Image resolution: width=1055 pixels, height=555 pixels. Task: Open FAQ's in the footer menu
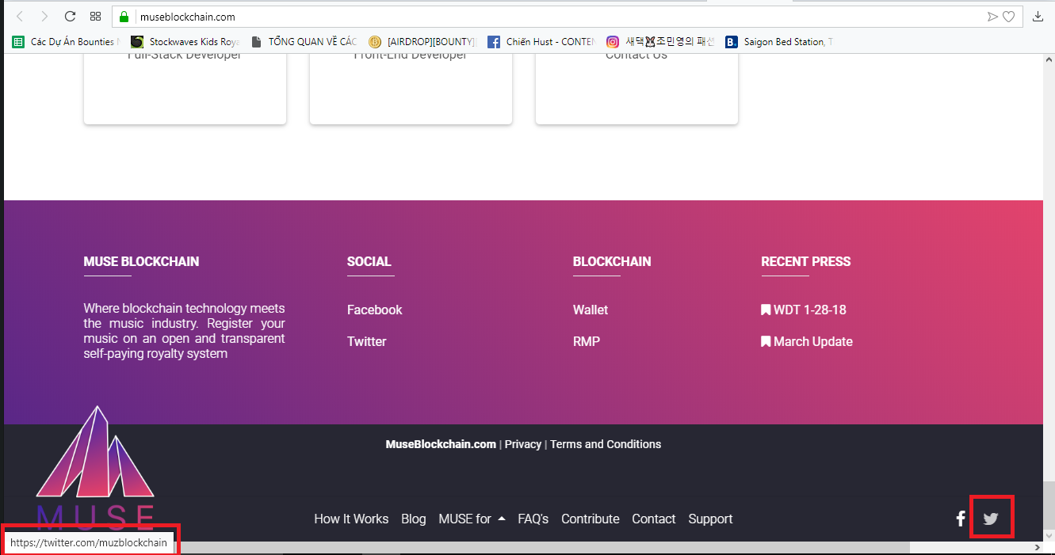coord(533,519)
